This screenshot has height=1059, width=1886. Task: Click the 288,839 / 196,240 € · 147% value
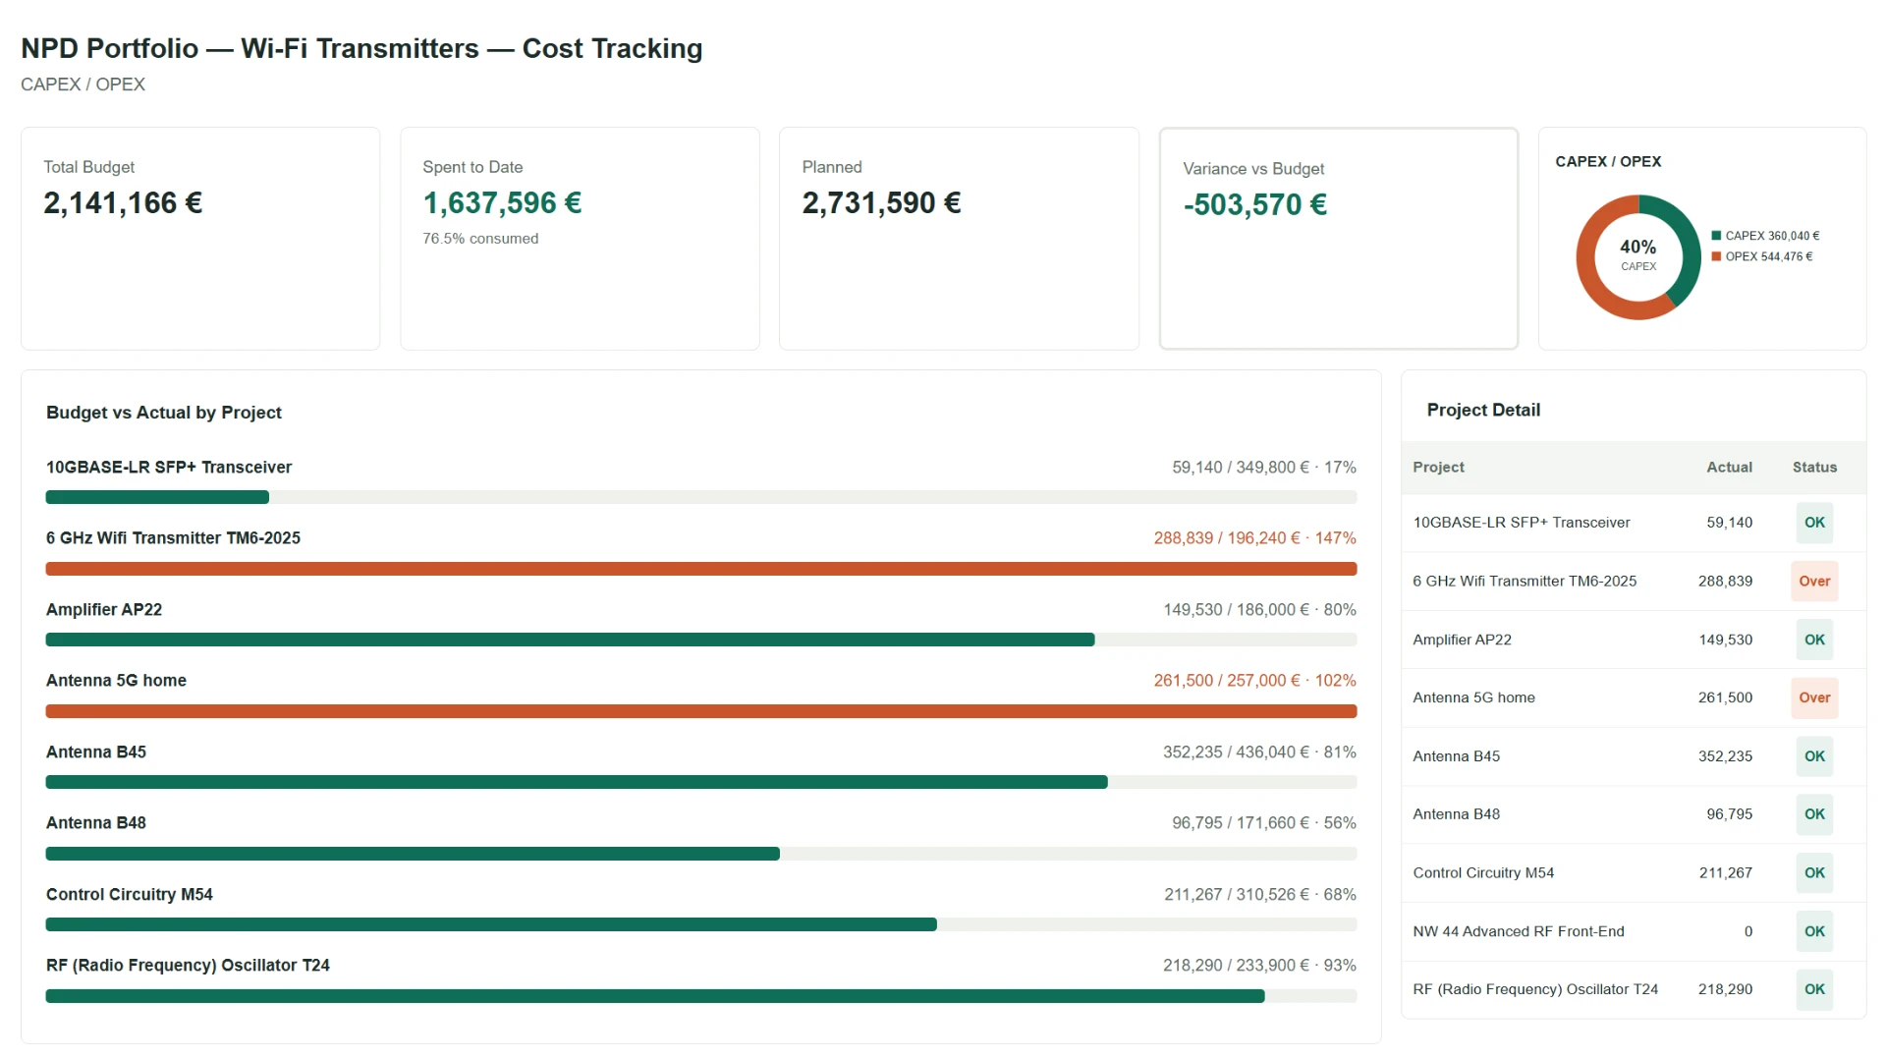point(1254,538)
